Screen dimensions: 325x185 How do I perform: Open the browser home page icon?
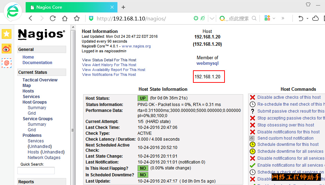click(x=65, y=18)
